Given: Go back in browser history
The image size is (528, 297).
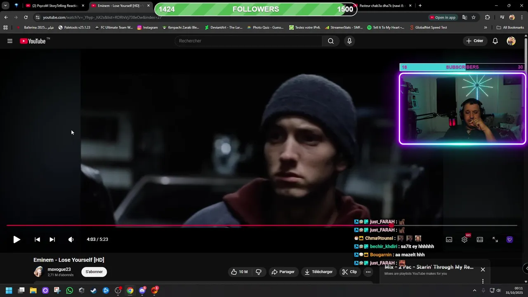Looking at the screenshot, I should (x=6, y=17).
